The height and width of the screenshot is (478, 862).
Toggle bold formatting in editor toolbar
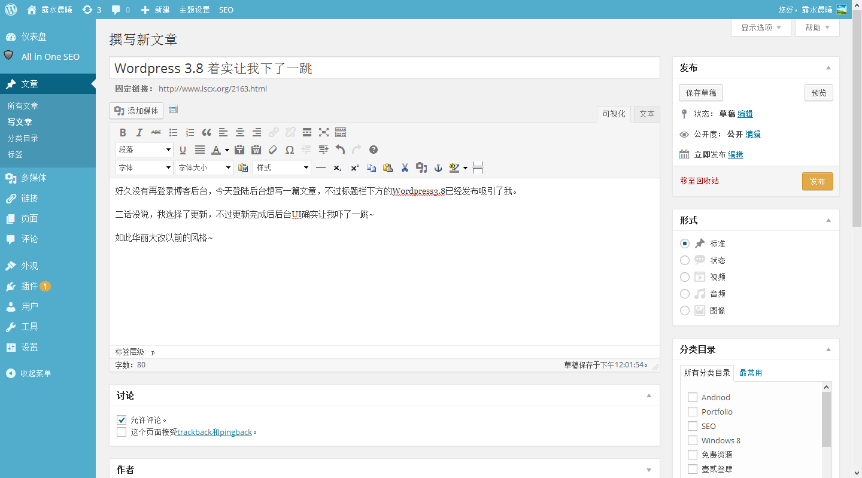tap(123, 133)
